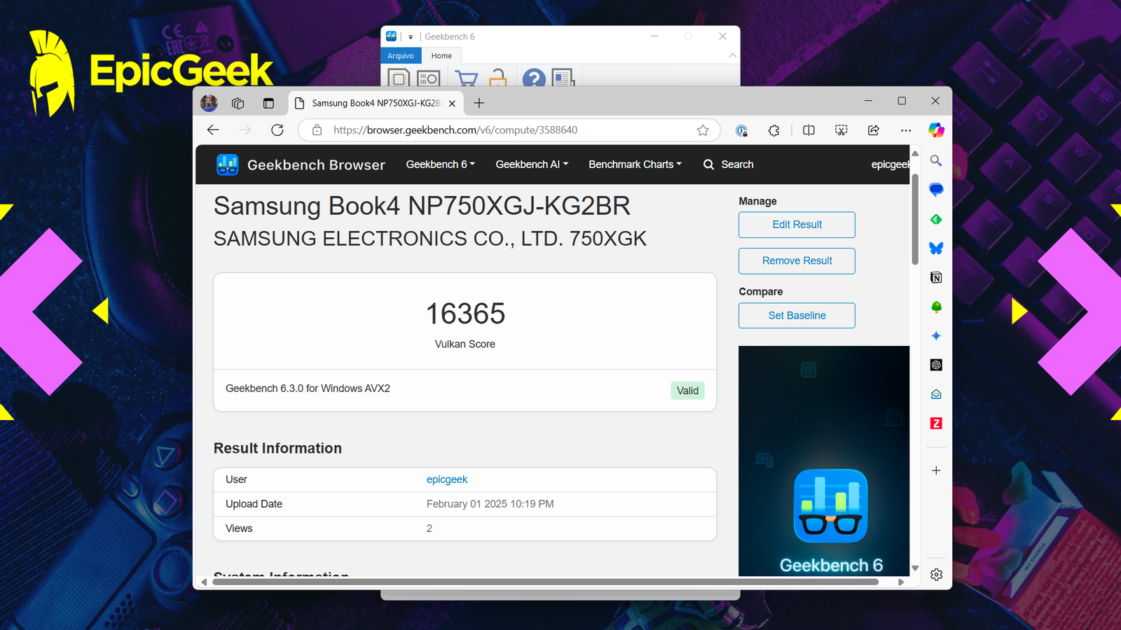Click the Geekbench Browser glasses logo
This screenshot has width=1121, height=630.
pyautogui.click(x=228, y=164)
